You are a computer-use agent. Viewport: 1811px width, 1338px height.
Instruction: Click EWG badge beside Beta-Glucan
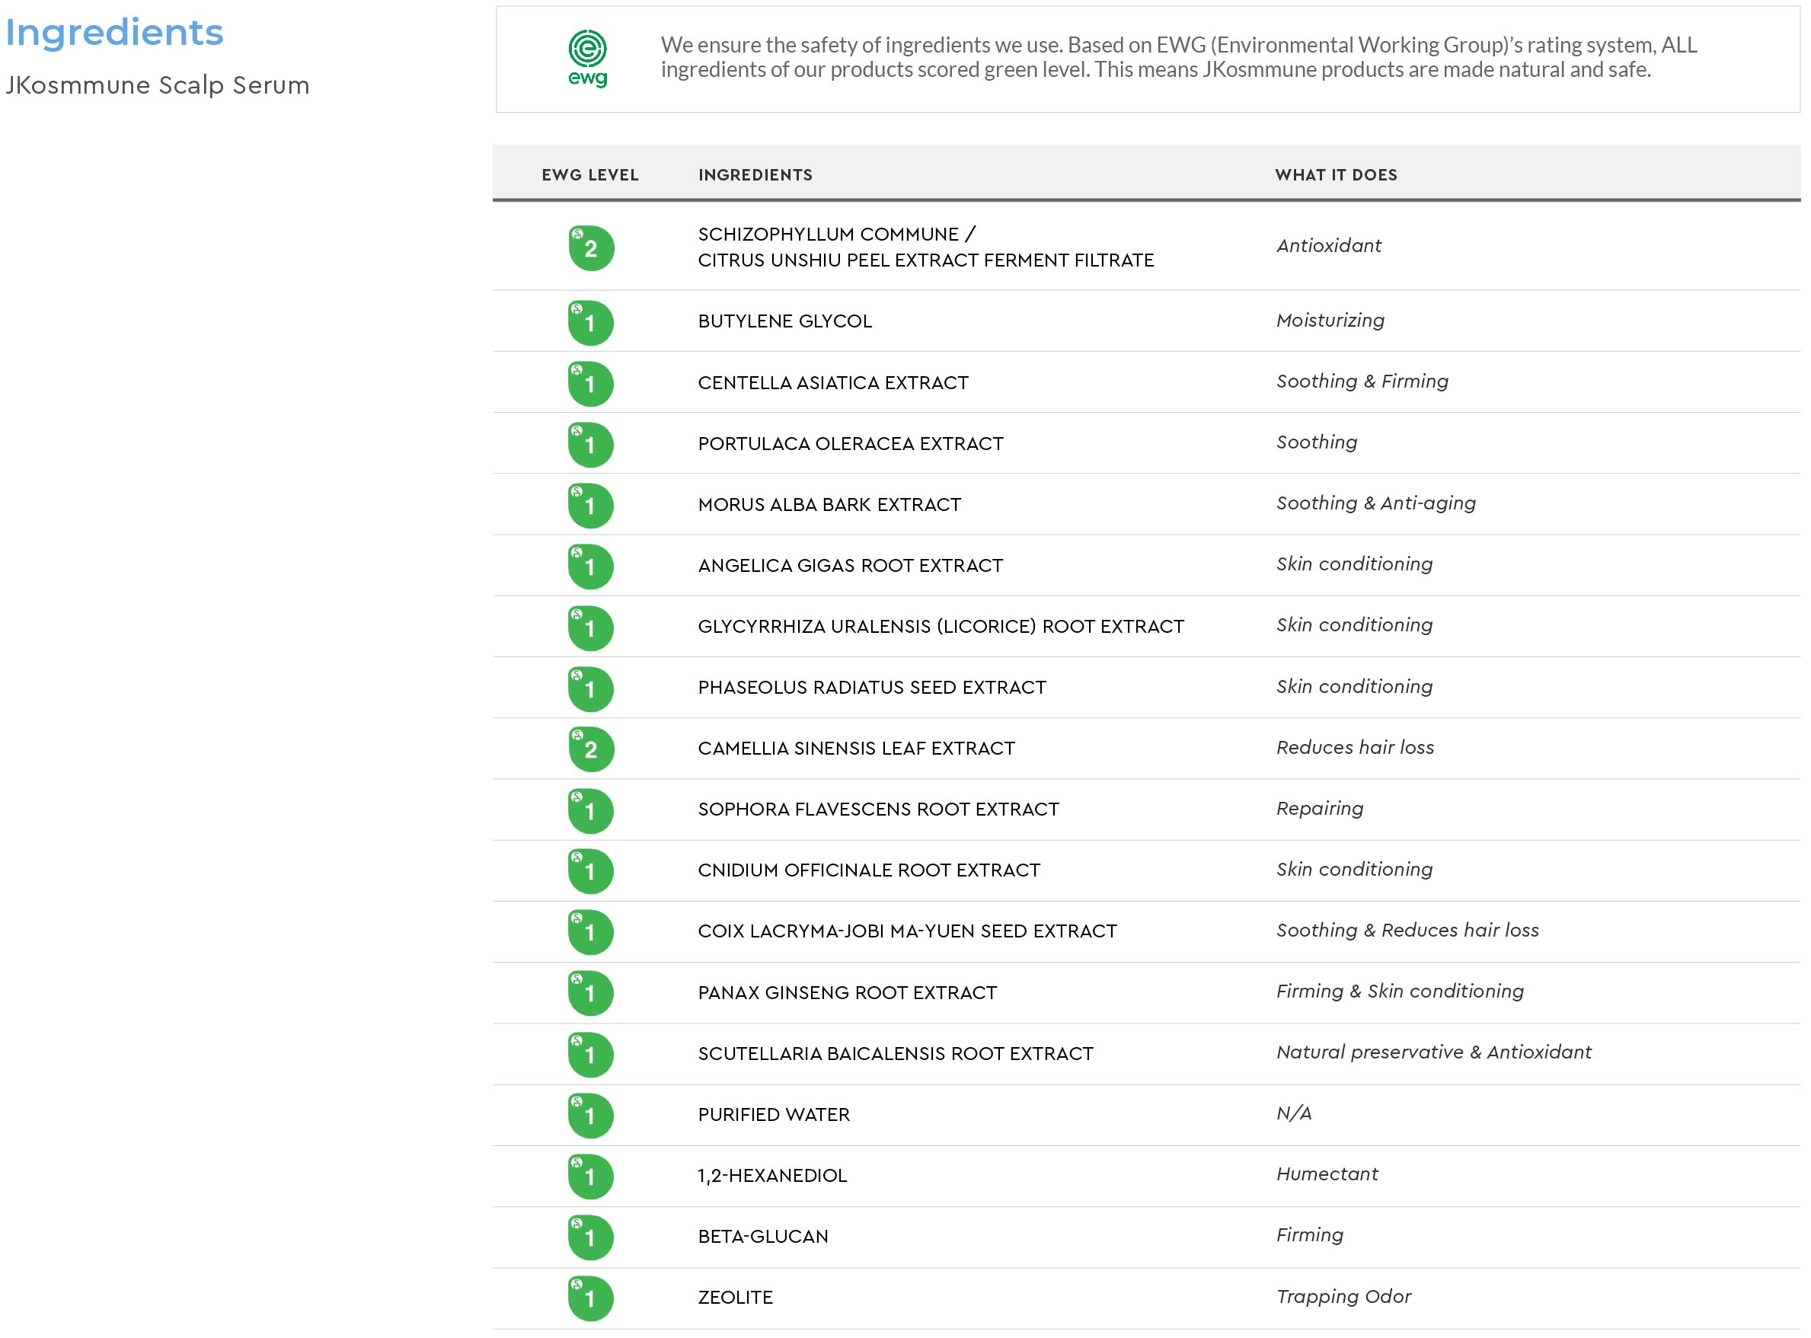[x=590, y=1237]
